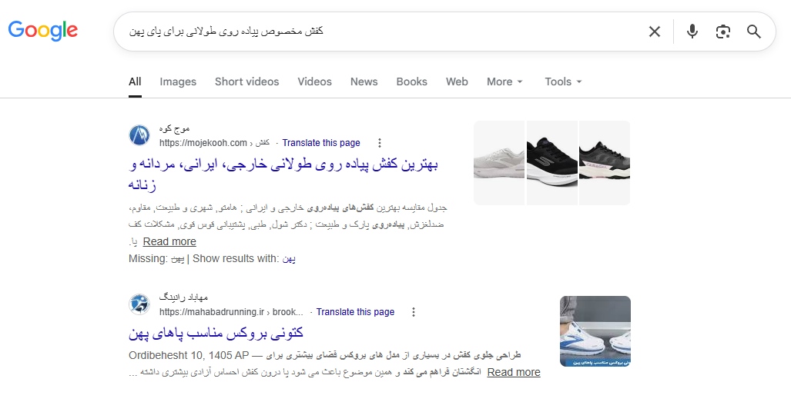Switch to the News tab
The image size is (791, 402).
364,81
